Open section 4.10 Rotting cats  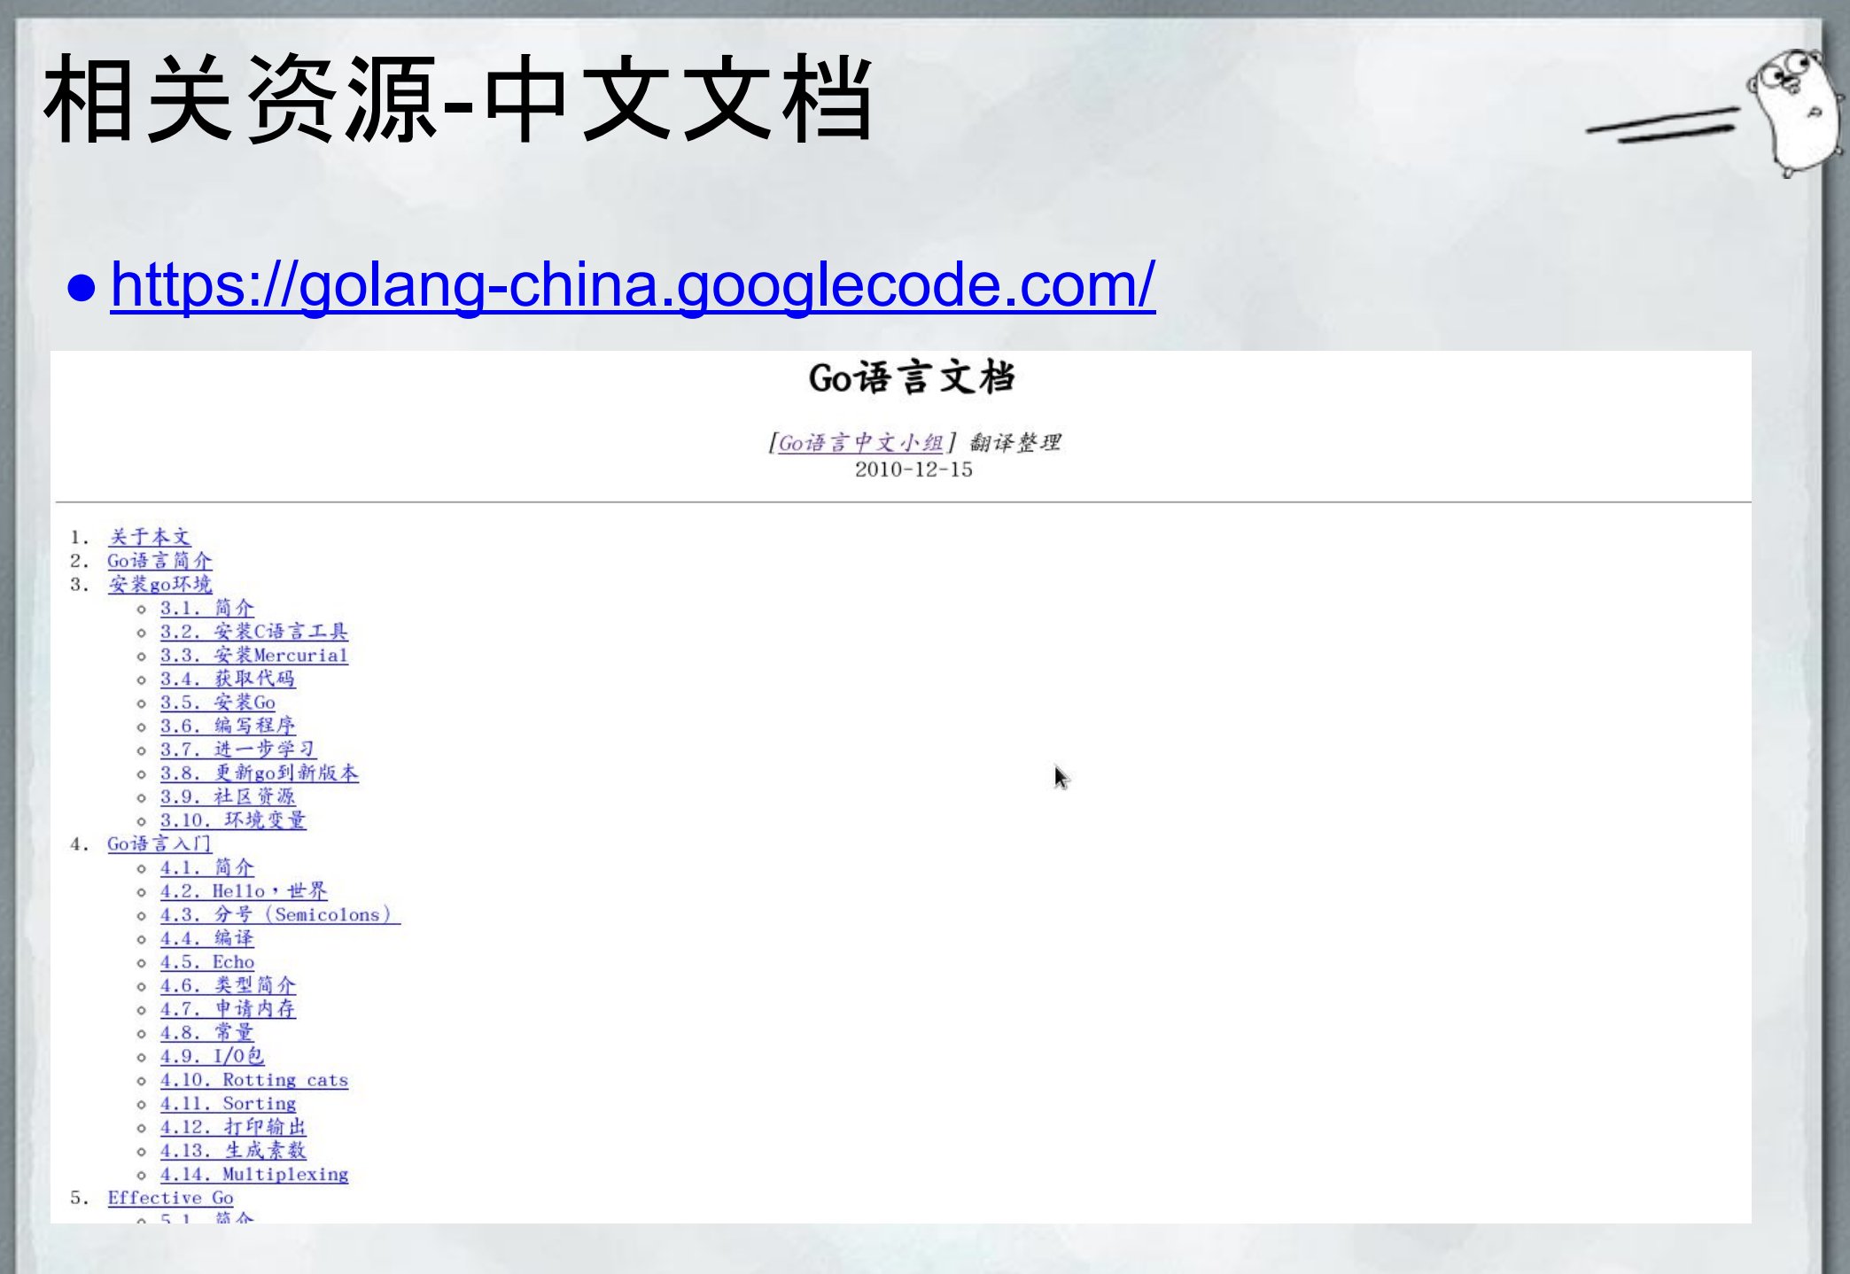coord(253,1080)
